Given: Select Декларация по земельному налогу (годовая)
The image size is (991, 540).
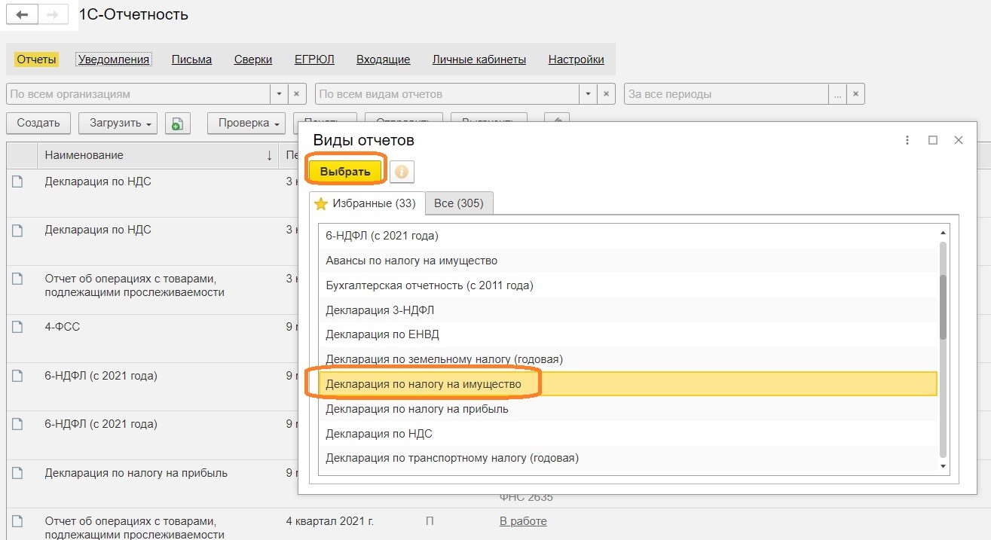Looking at the screenshot, I should 628,359.
